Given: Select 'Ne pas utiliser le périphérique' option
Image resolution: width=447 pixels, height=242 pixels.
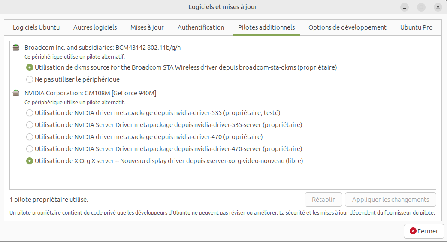Looking at the screenshot, I should pos(72,79).
